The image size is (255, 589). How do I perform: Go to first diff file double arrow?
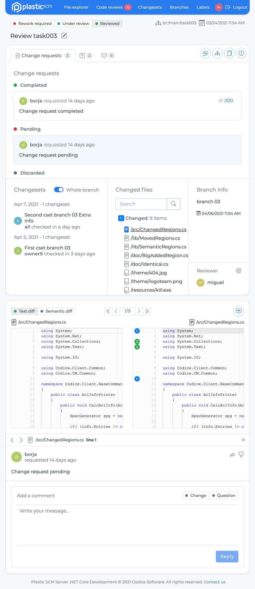[x=108, y=311]
